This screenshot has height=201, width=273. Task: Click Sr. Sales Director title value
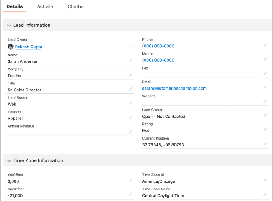pyautogui.click(x=24, y=90)
